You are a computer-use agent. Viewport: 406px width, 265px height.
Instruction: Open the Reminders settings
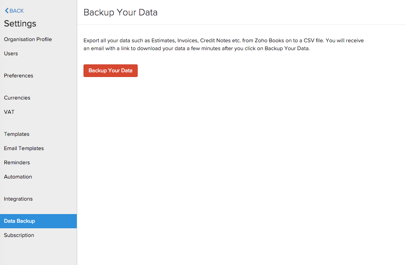[x=17, y=162]
